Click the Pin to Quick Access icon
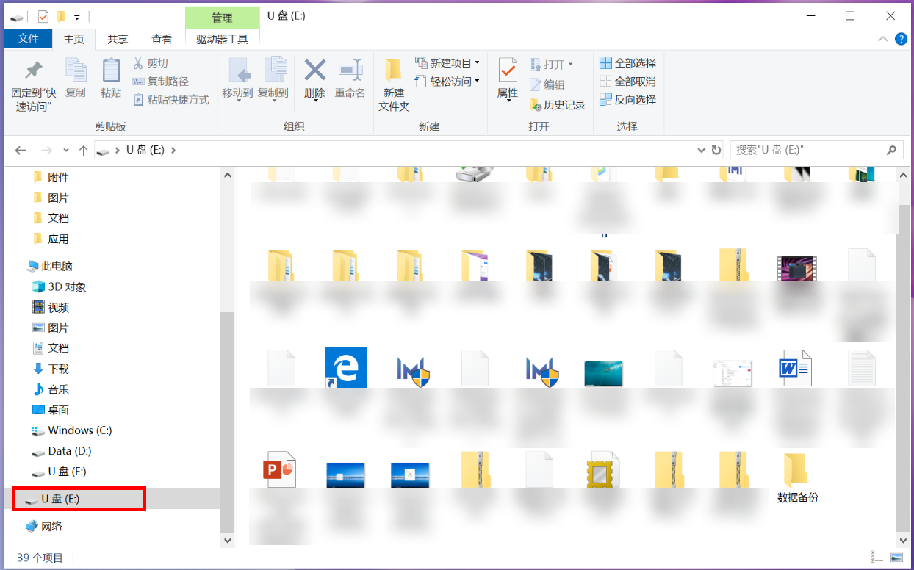Screen dimensions: 914x570 pyautogui.click(x=33, y=72)
